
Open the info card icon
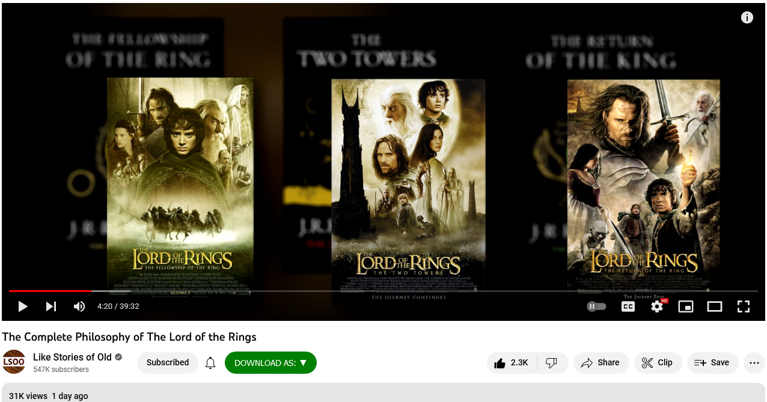click(x=747, y=17)
